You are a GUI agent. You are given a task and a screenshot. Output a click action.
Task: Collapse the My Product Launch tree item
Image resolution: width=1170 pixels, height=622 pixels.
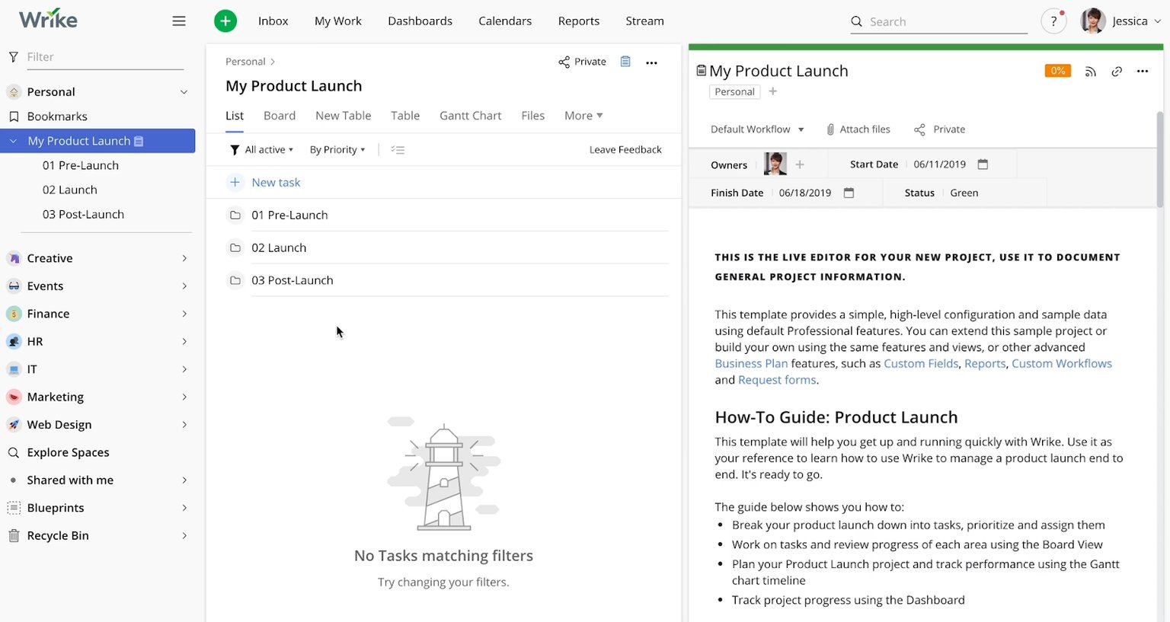coord(13,141)
